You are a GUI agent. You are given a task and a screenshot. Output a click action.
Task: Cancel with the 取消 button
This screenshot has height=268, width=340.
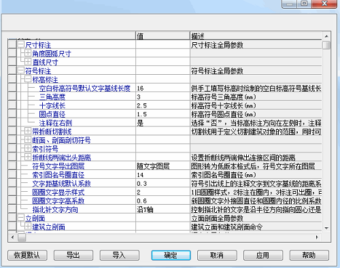(x=217, y=255)
